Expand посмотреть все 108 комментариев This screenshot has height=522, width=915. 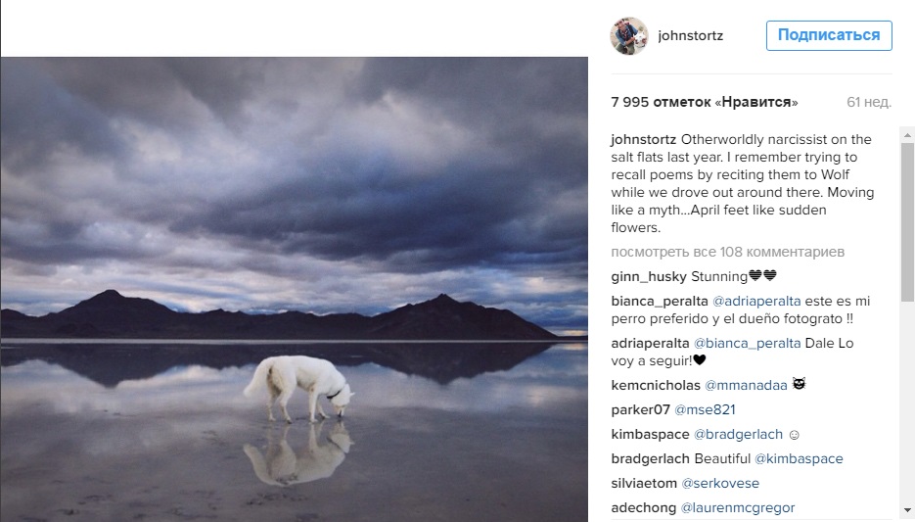728,252
